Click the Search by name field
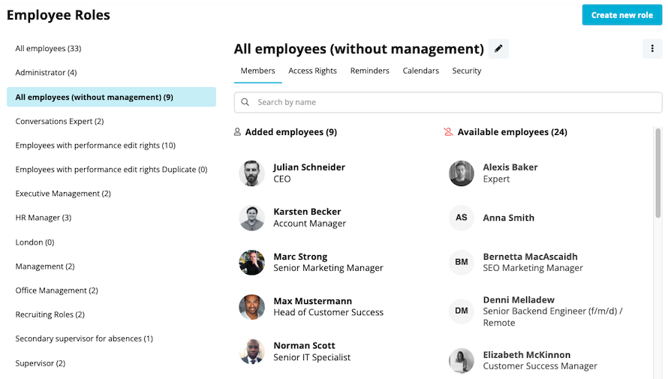The height and width of the screenshot is (379, 668). point(448,102)
